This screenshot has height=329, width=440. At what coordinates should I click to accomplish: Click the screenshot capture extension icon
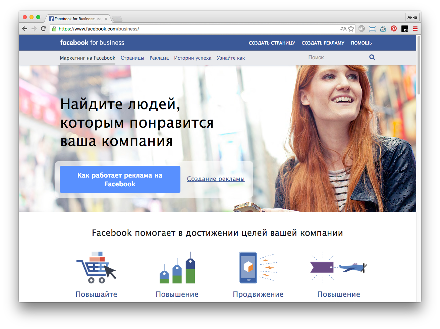(x=372, y=29)
